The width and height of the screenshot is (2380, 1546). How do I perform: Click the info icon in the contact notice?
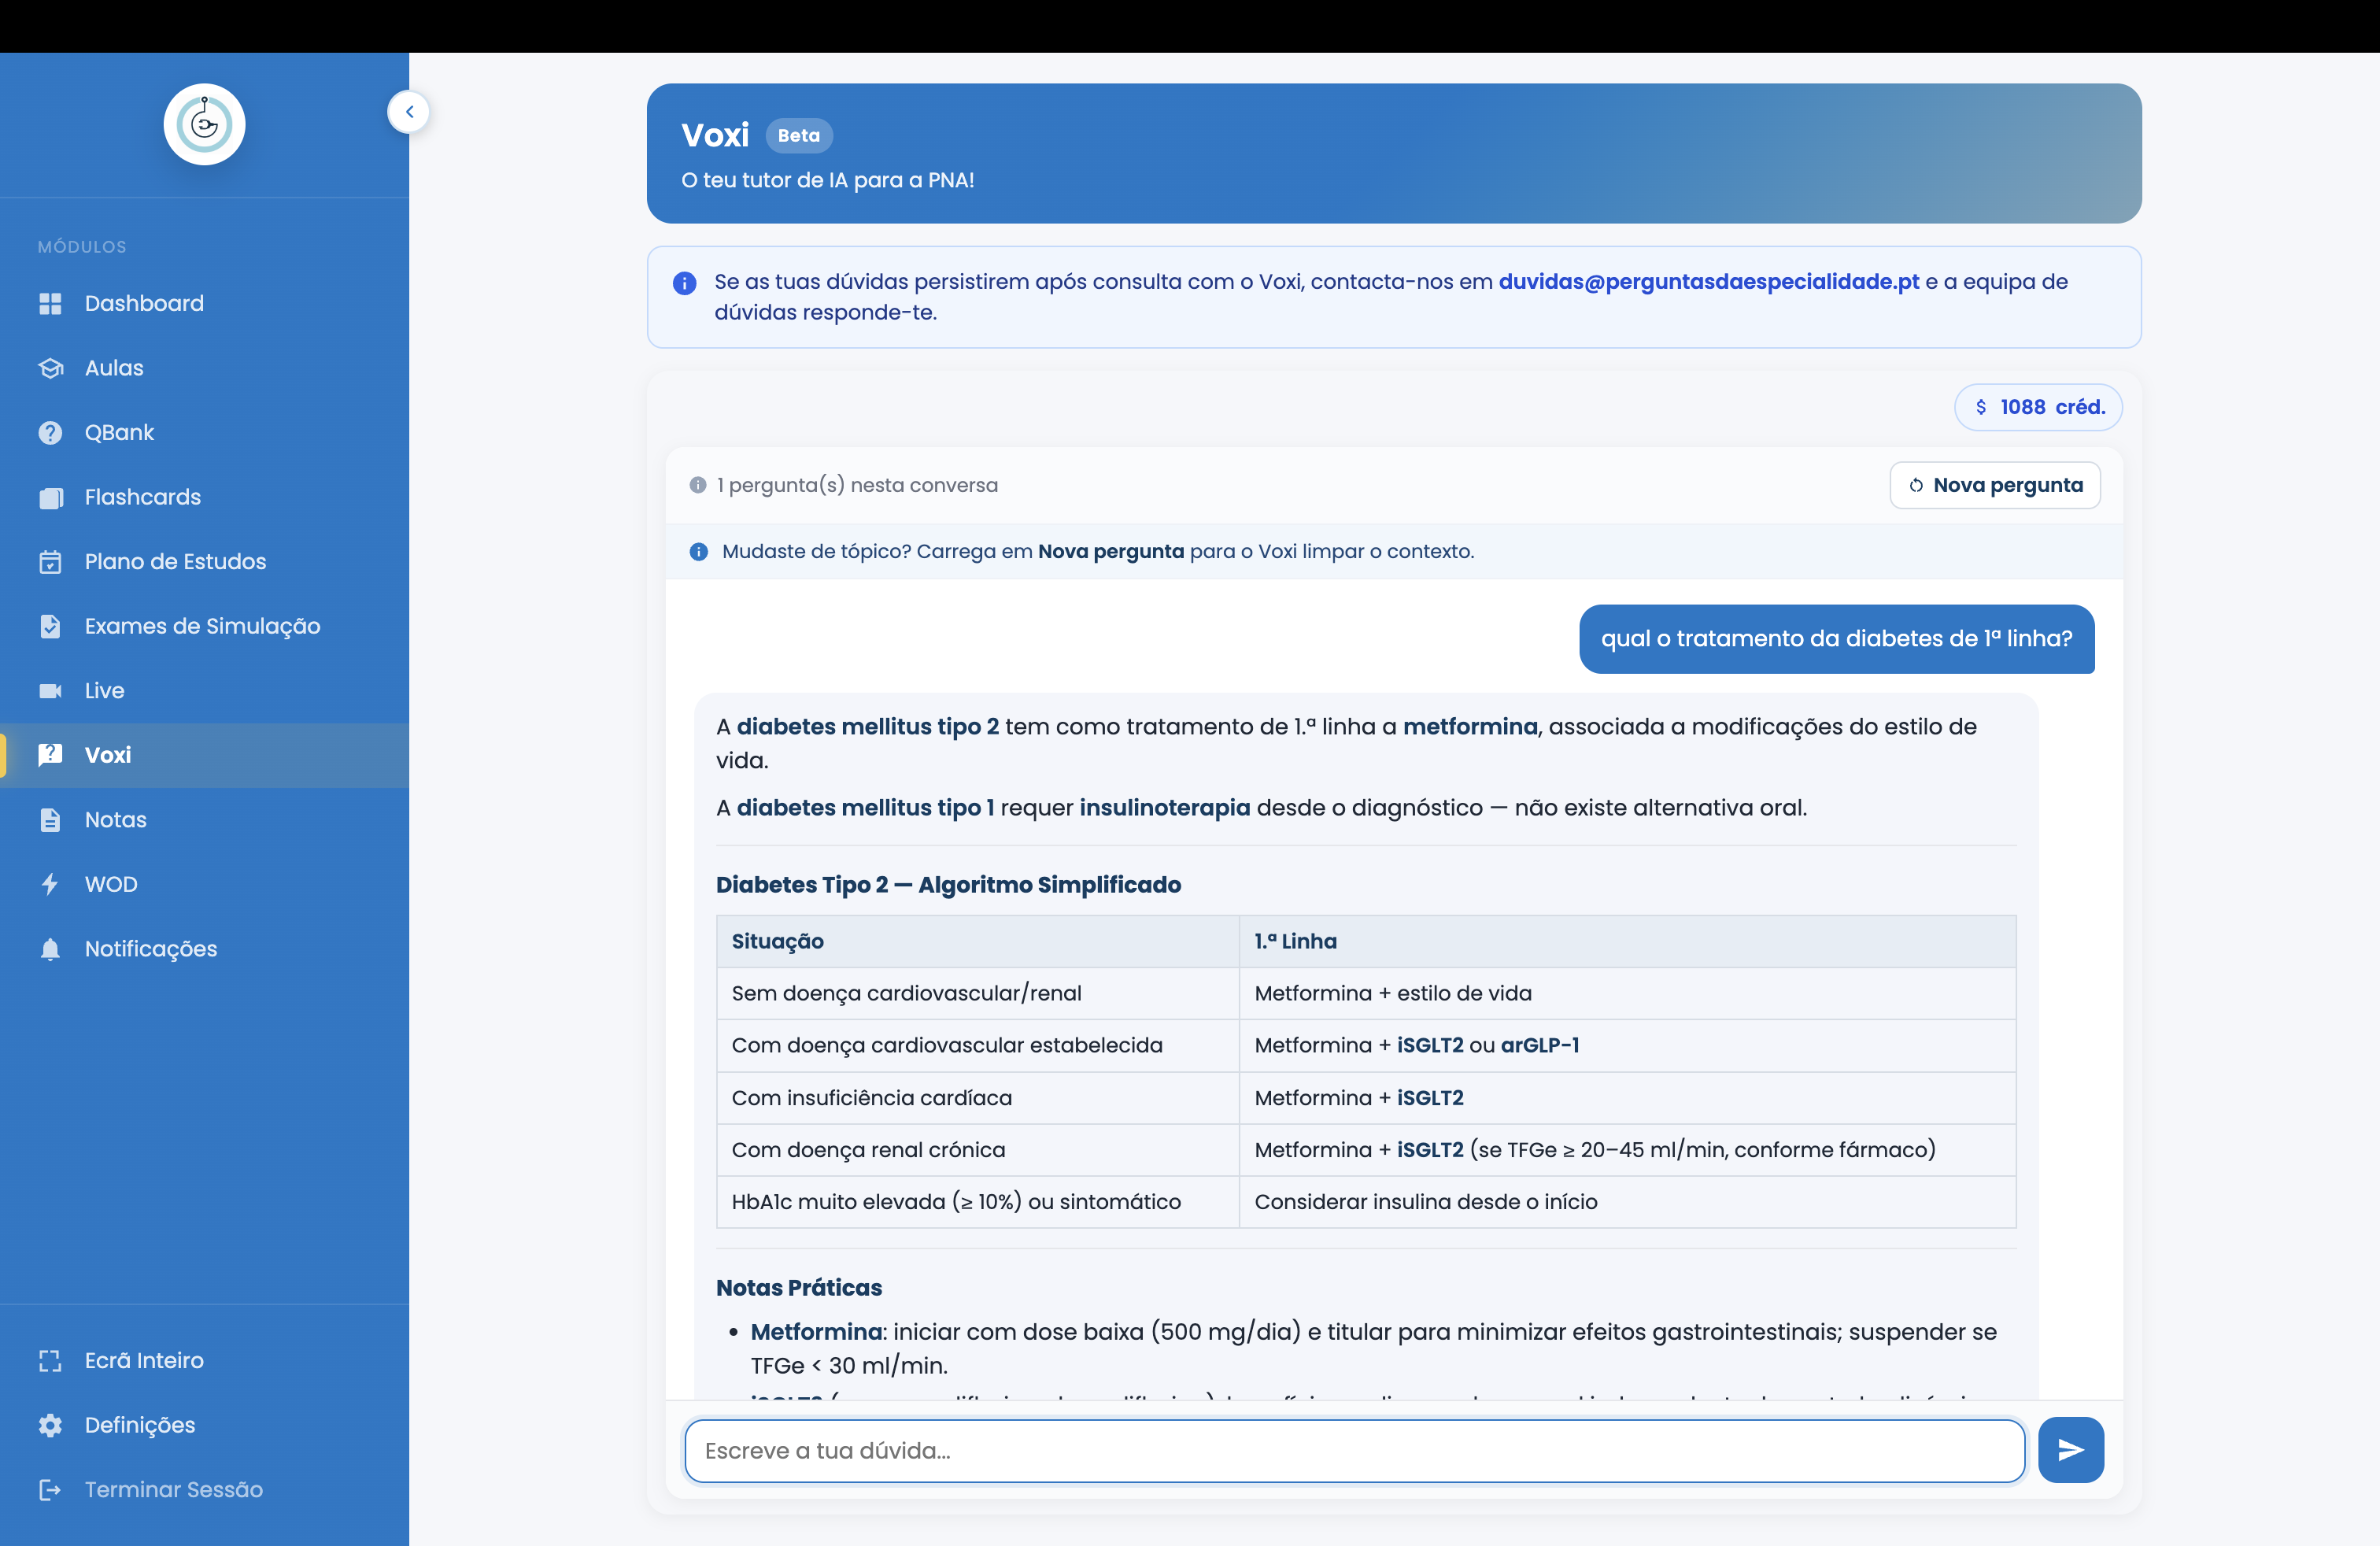tap(685, 283)
